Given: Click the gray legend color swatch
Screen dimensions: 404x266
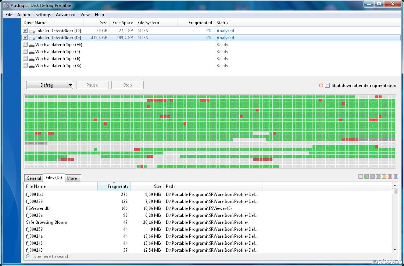Looking at the screenshot, I should coord(378,176).
